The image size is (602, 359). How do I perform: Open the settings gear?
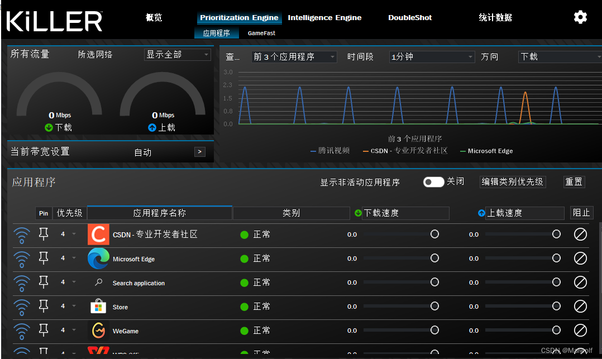click(x=580, y=17)
